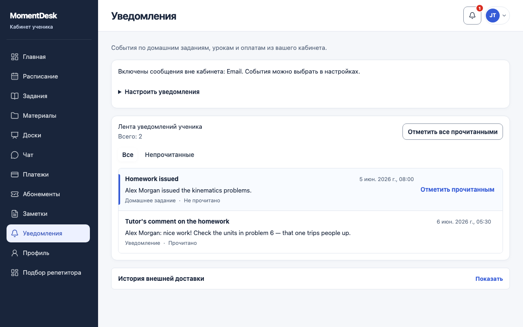Switch to the Непрочитанные tab
523x327 pixels.
(x=170, y=155)
